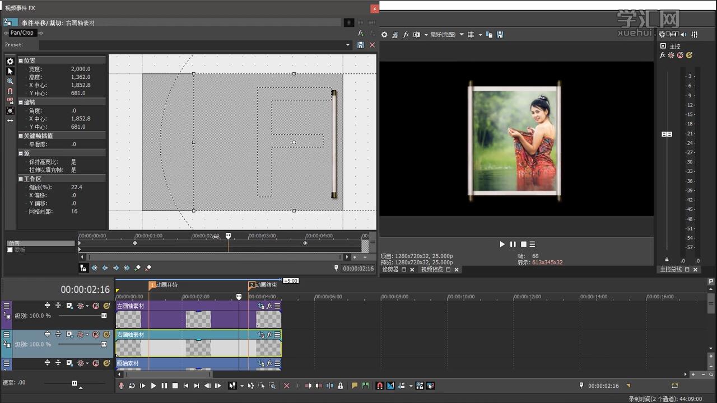
Task: Open video preview properties gear
Action: 384,35
